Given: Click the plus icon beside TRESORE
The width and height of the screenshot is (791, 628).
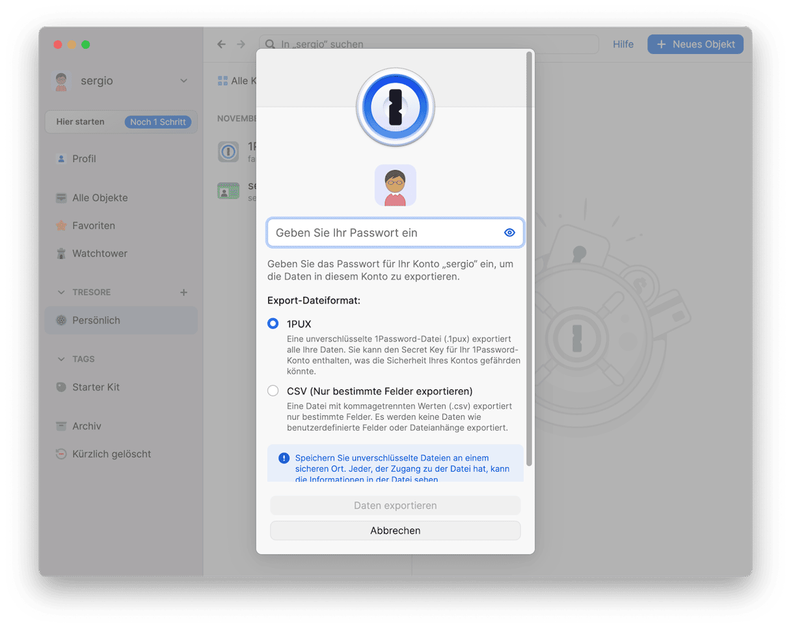Looking at the screenshot, I should (x=183, y=292).
